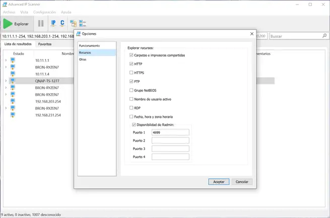Viewport: 330px width, 218px height.
Task: Select Funcionamiento in options list
Action: 89,46
